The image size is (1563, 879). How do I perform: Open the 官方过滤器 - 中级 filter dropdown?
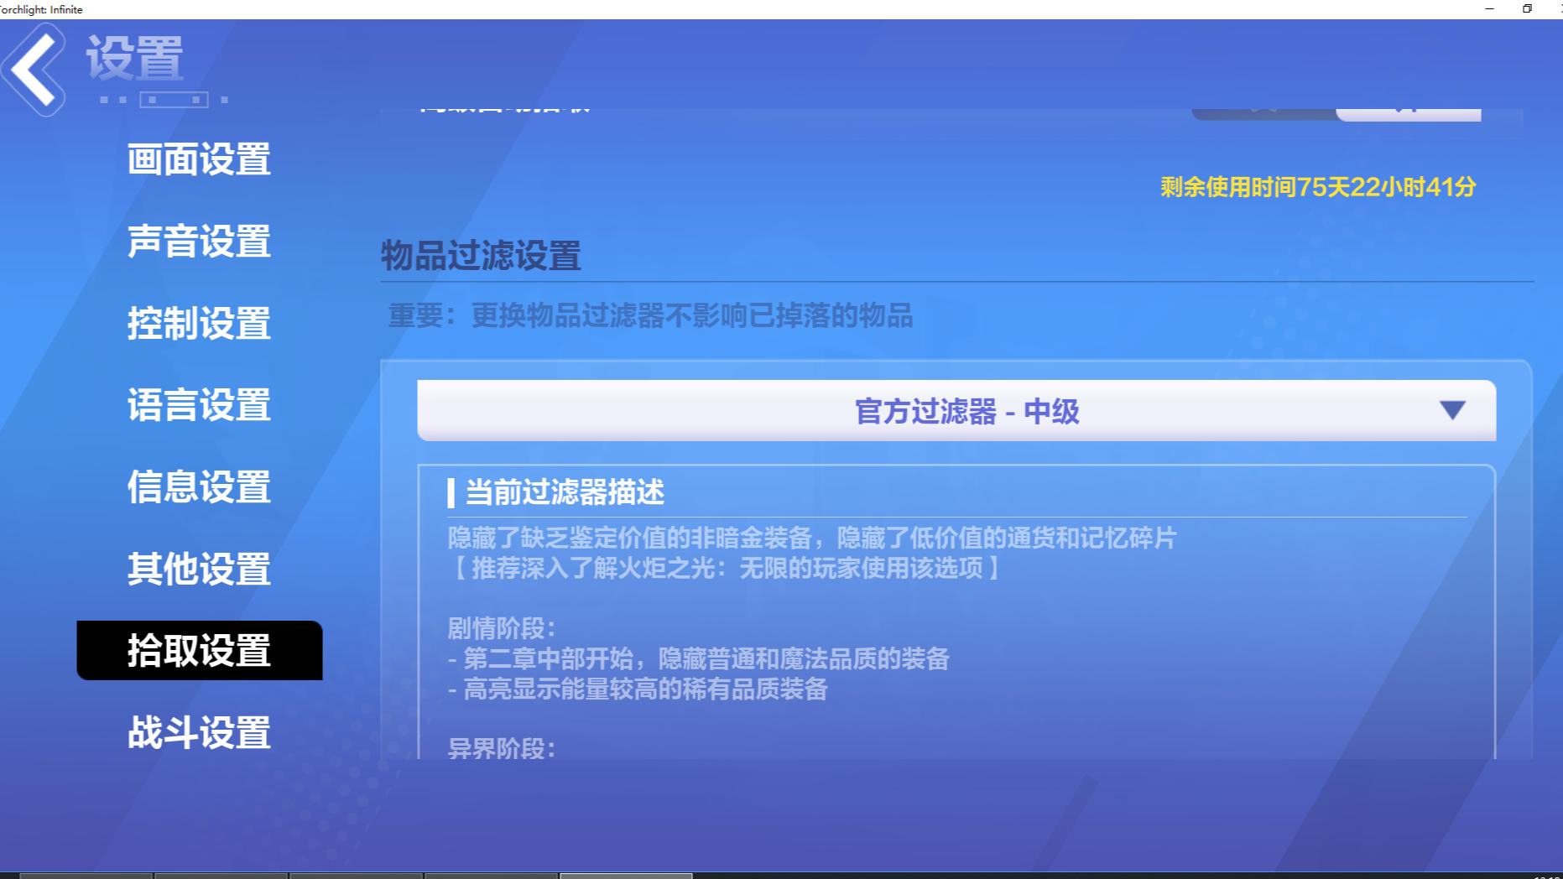[x=956, y=411]
